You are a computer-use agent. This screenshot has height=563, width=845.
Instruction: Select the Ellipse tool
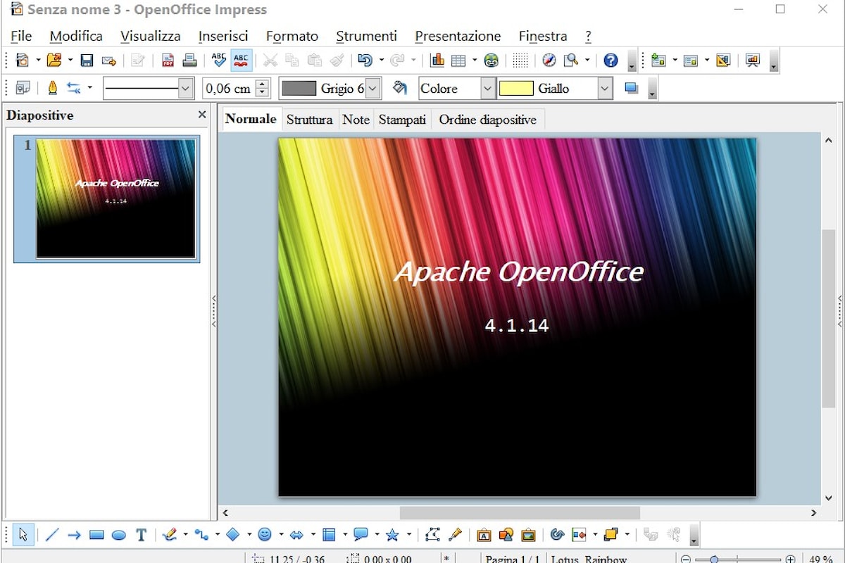click(x=119, y=535)
